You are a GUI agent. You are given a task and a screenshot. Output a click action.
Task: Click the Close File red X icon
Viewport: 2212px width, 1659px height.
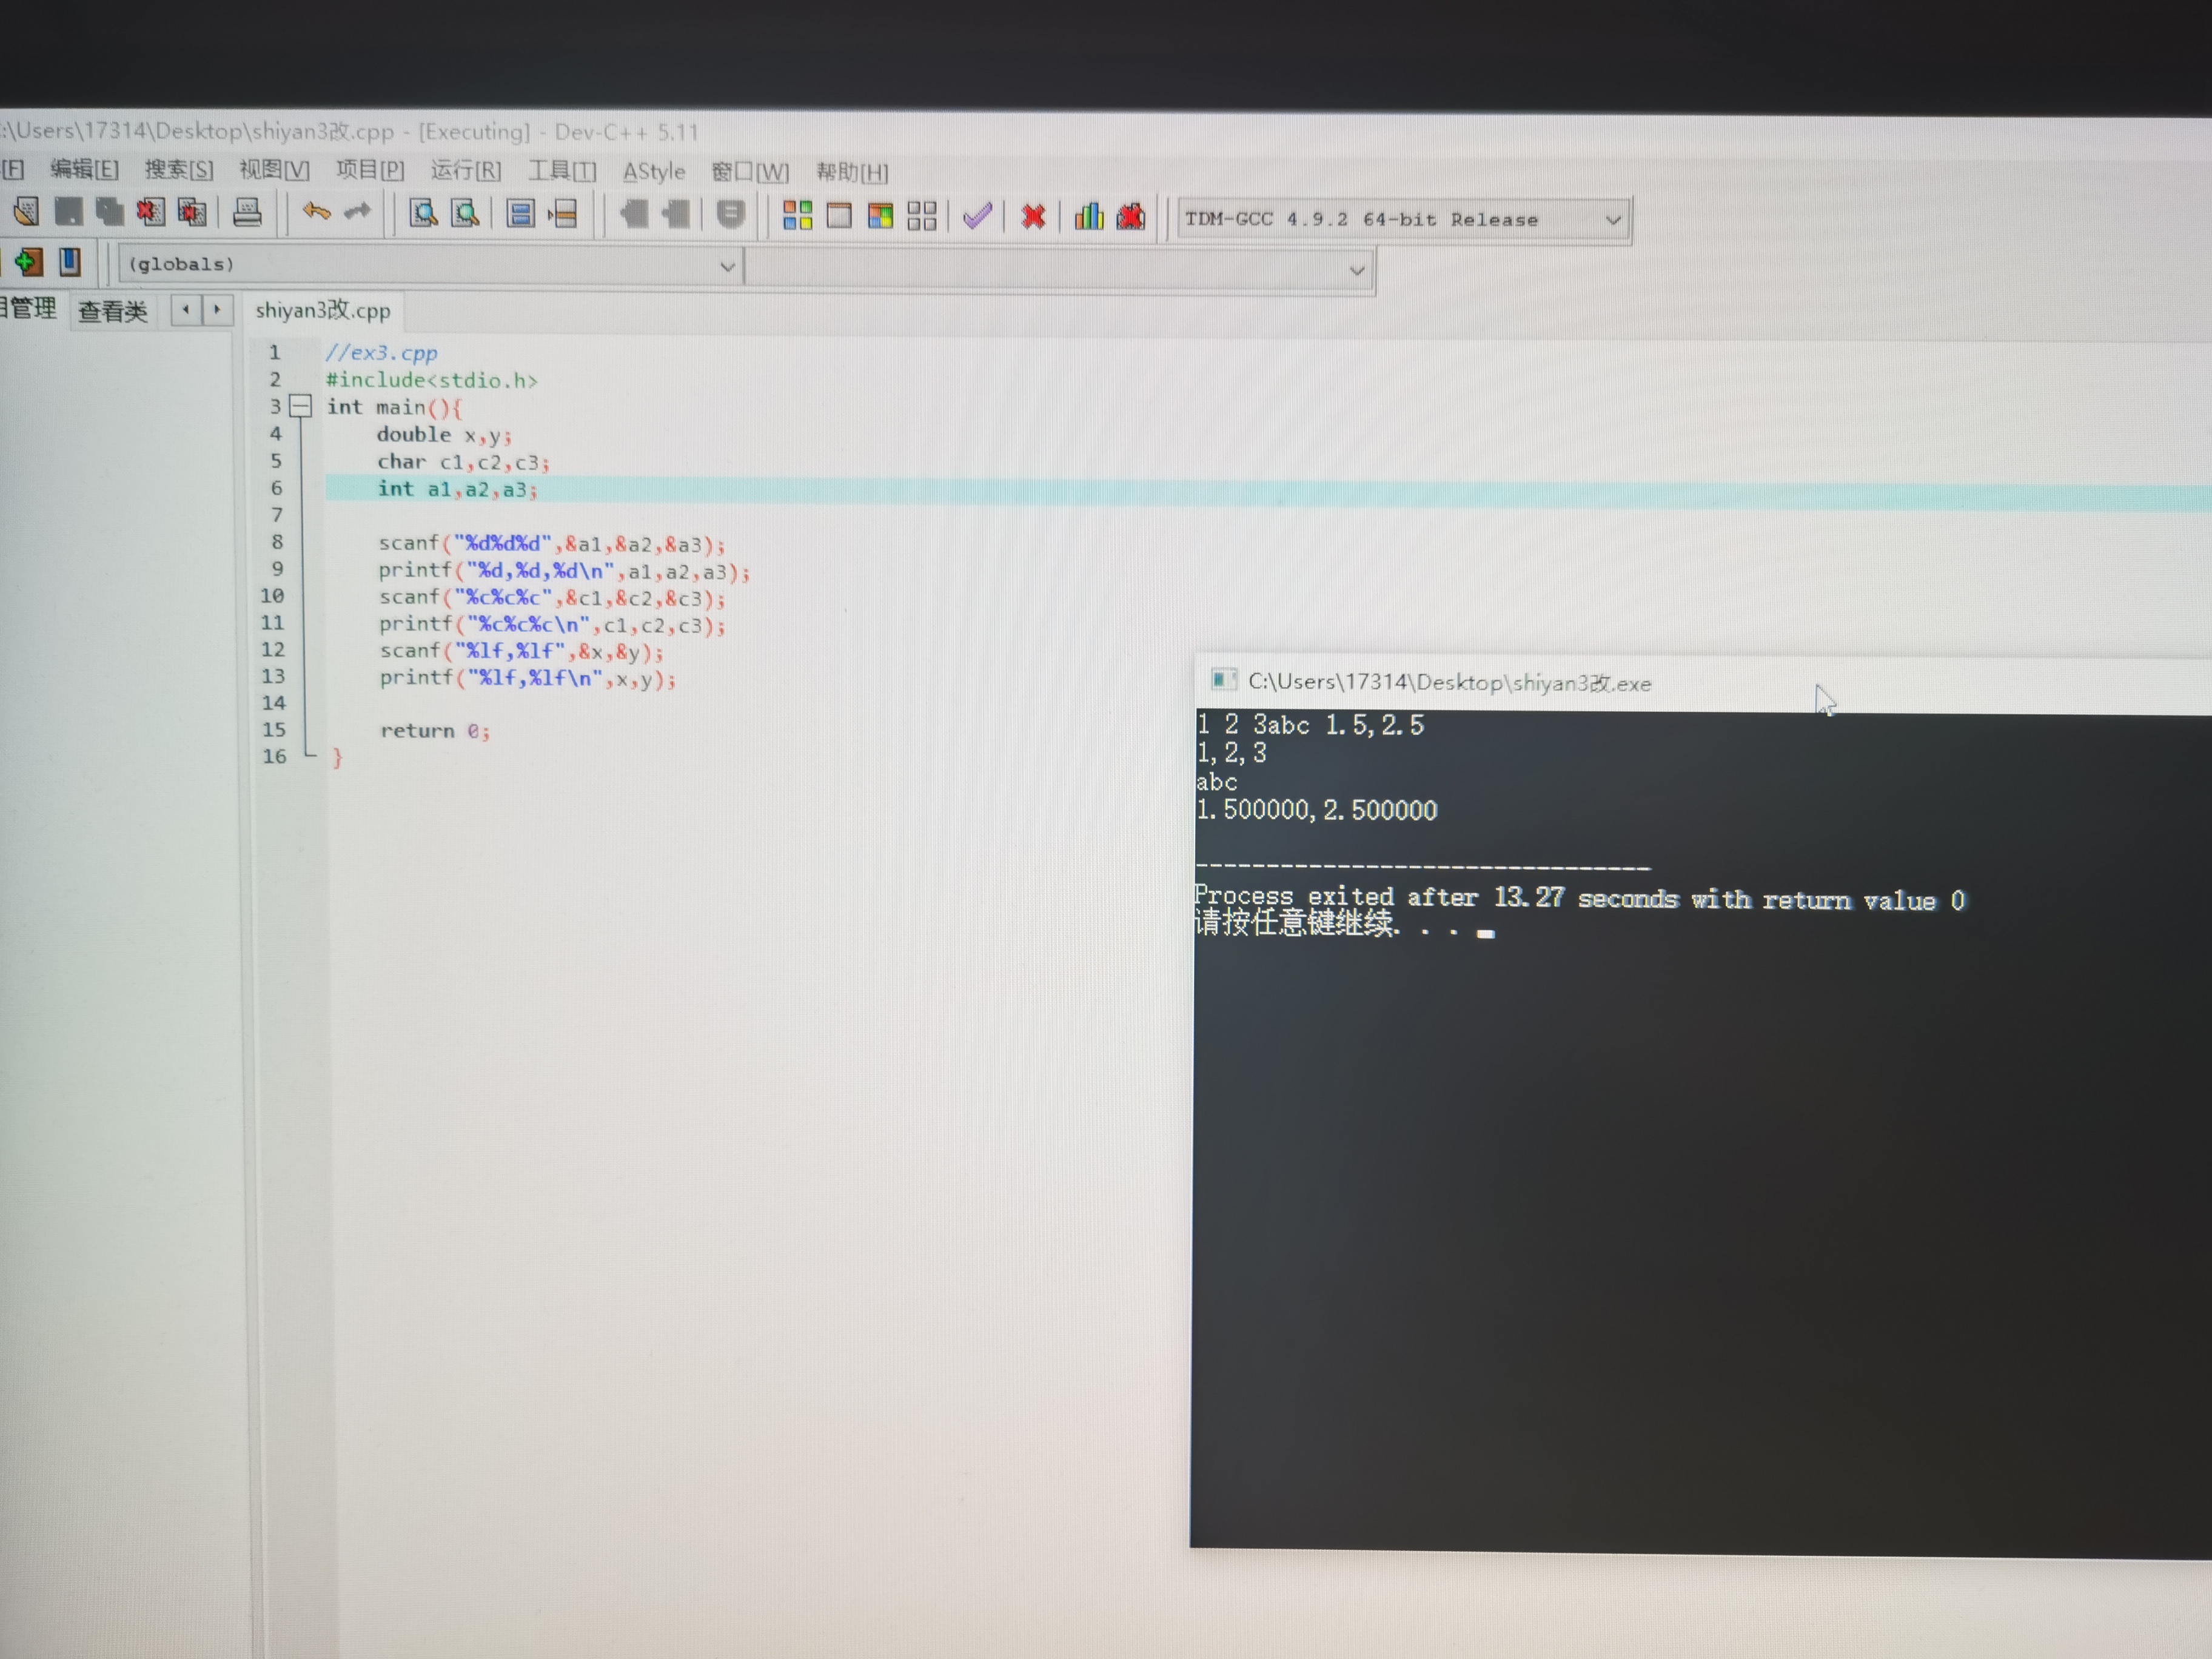pos(150,211)
